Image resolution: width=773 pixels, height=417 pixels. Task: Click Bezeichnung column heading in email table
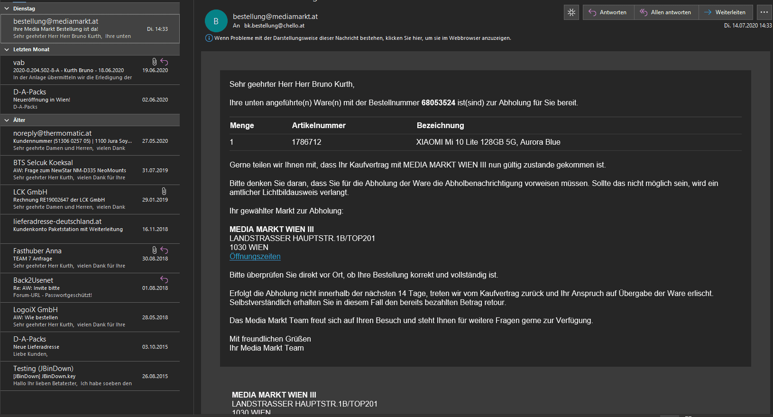(x=441, y=125)
